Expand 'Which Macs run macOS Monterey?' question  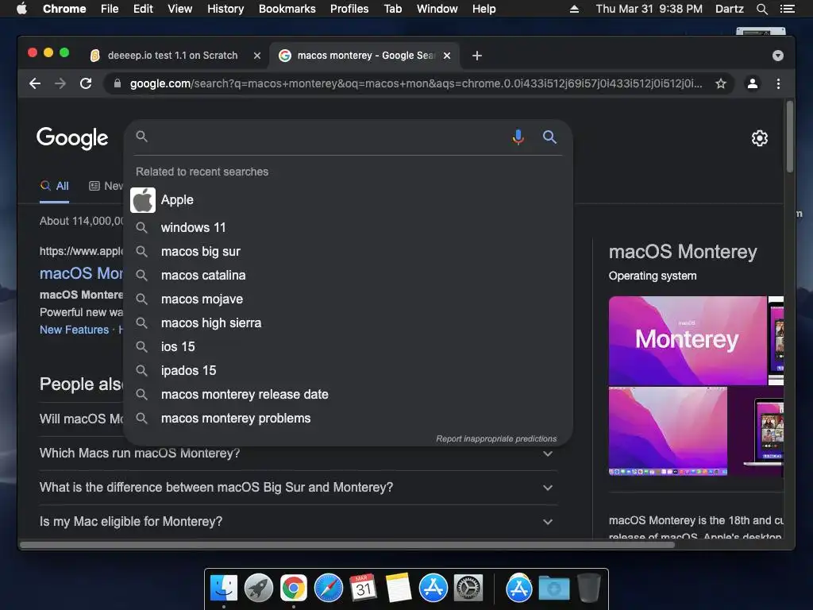pos(299,454)
